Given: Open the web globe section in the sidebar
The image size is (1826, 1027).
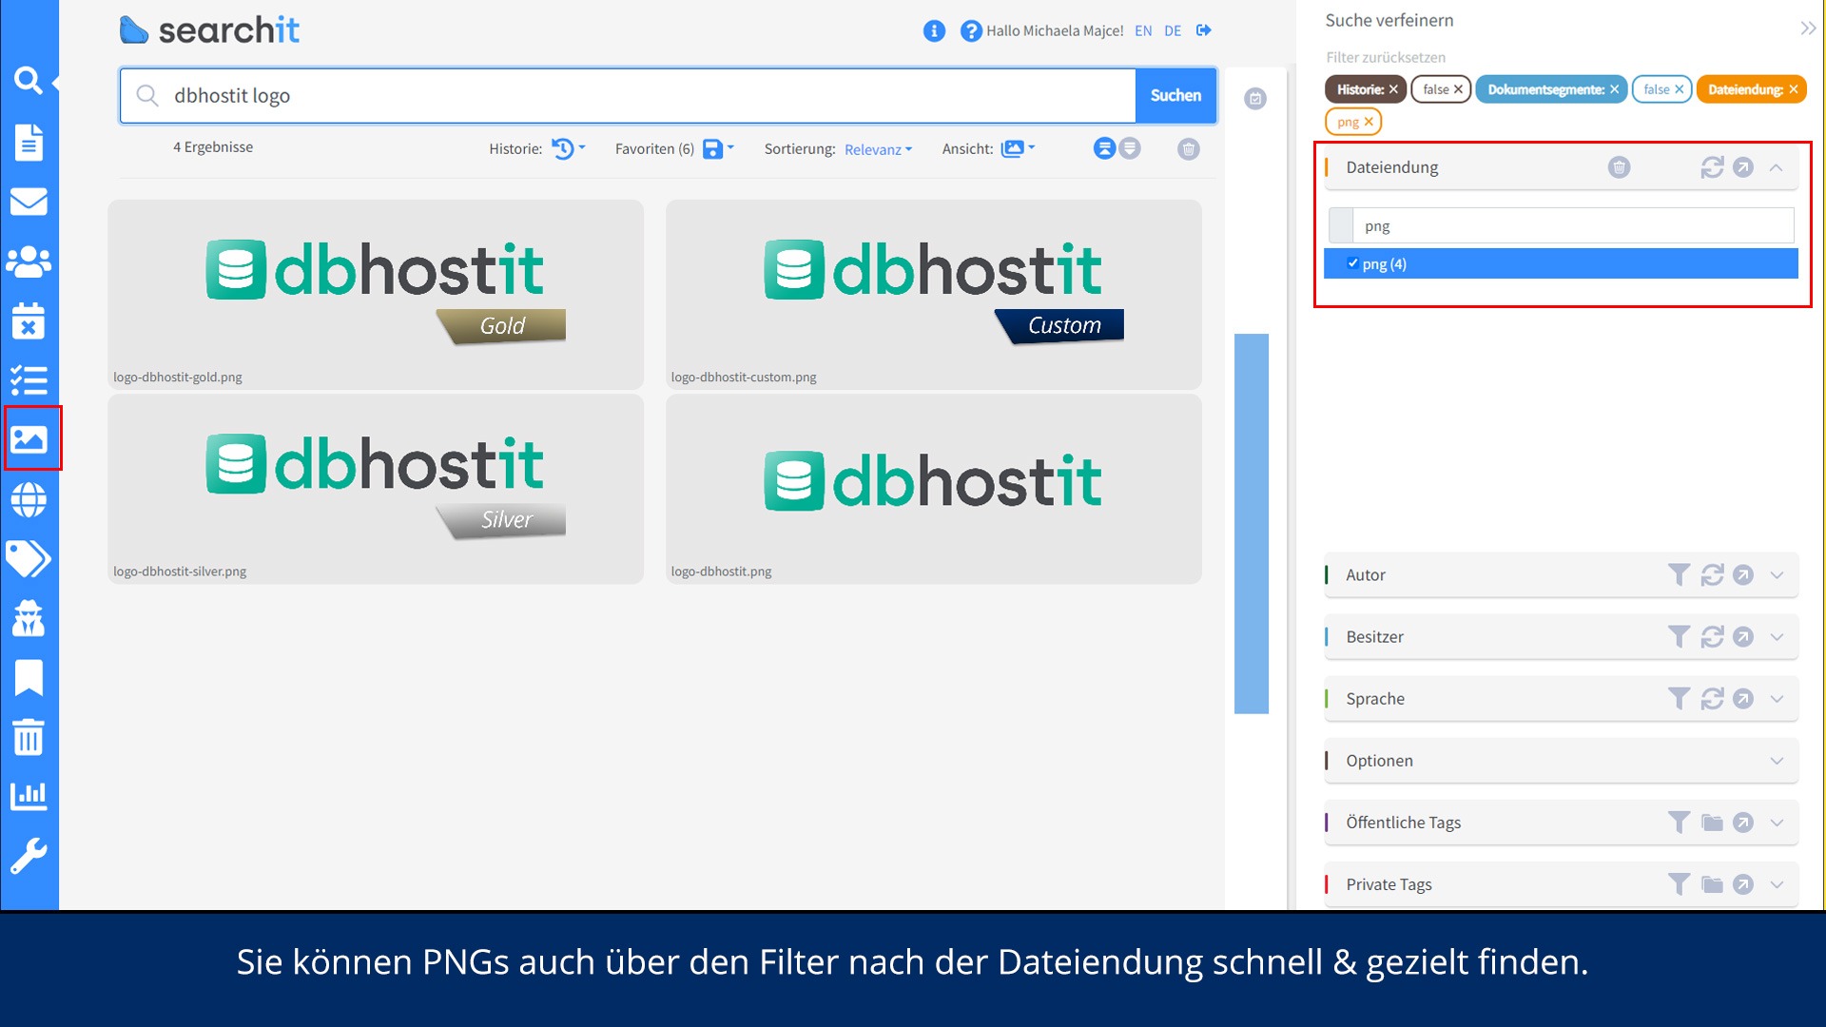Looking at the screenshot, I should [29, 499].
